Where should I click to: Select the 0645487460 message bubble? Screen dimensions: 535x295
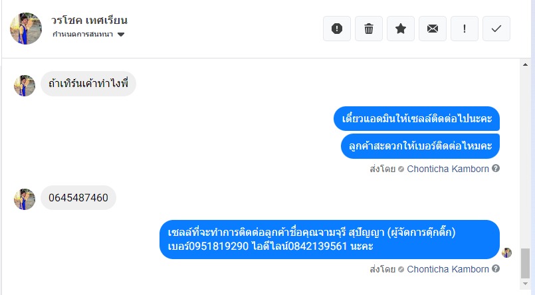pyautogui.click(x=78, y=198)
